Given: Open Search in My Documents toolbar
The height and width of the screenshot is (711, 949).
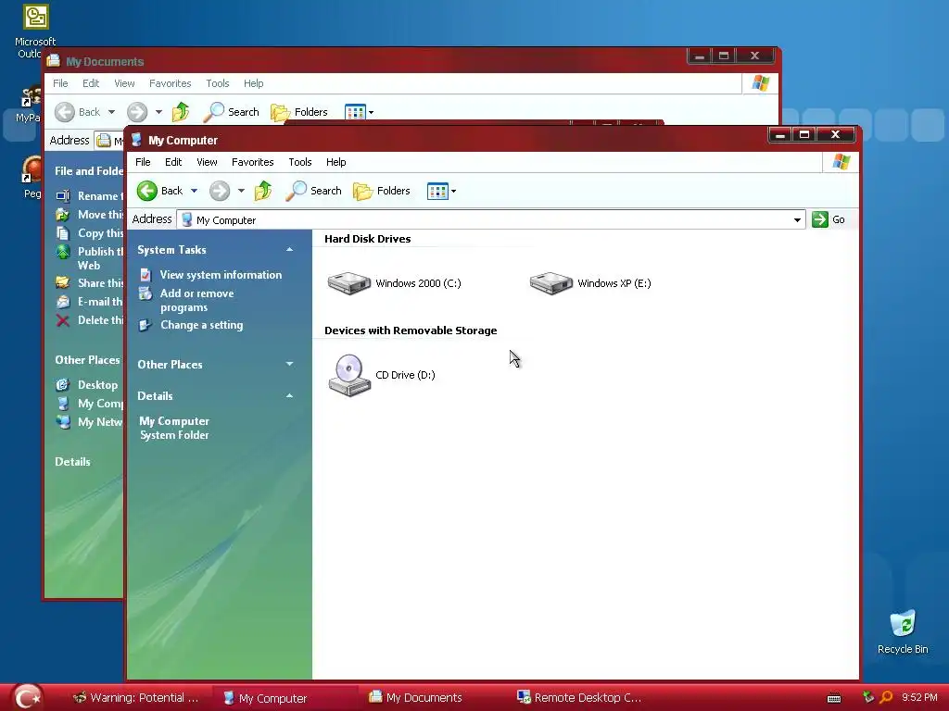Looking at the screenshot, I should pyautogui.click(x=231, y=112).
